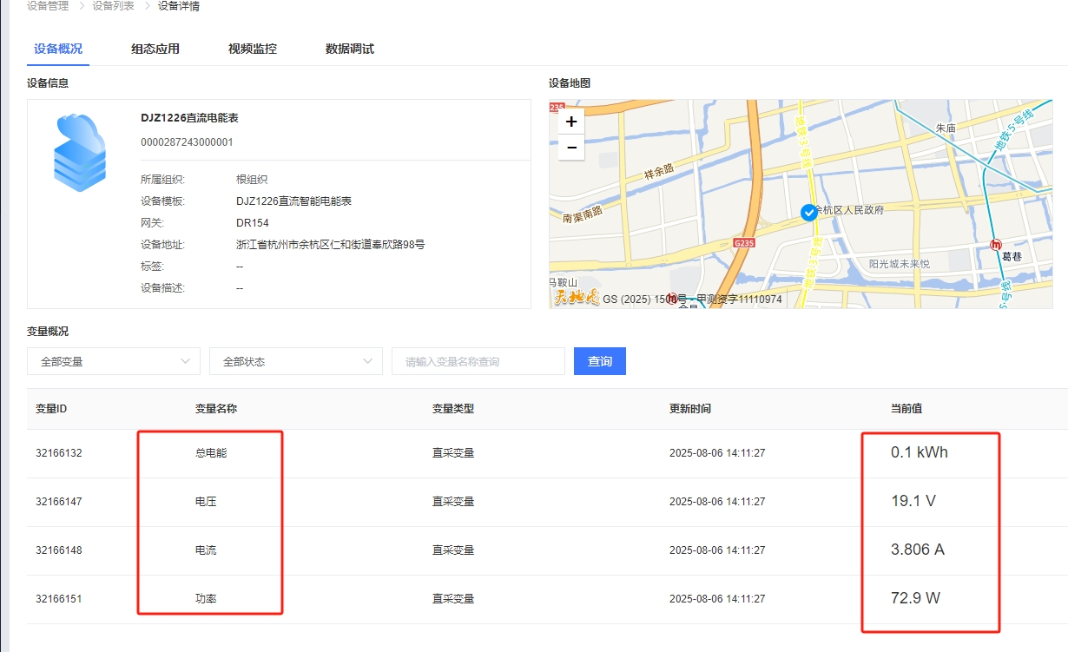Viewport: 1068px width, 652px height.
Task: Click the 功率 variable name
Action: [x=206, y=599]
